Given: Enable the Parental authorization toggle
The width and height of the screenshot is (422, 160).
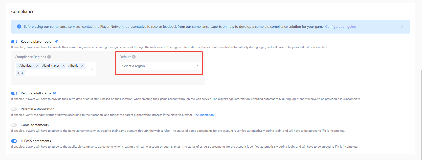Looking at the screenshot, I should (14, 109).
